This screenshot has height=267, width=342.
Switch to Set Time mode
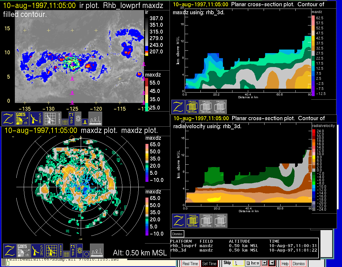pos(209,263)
